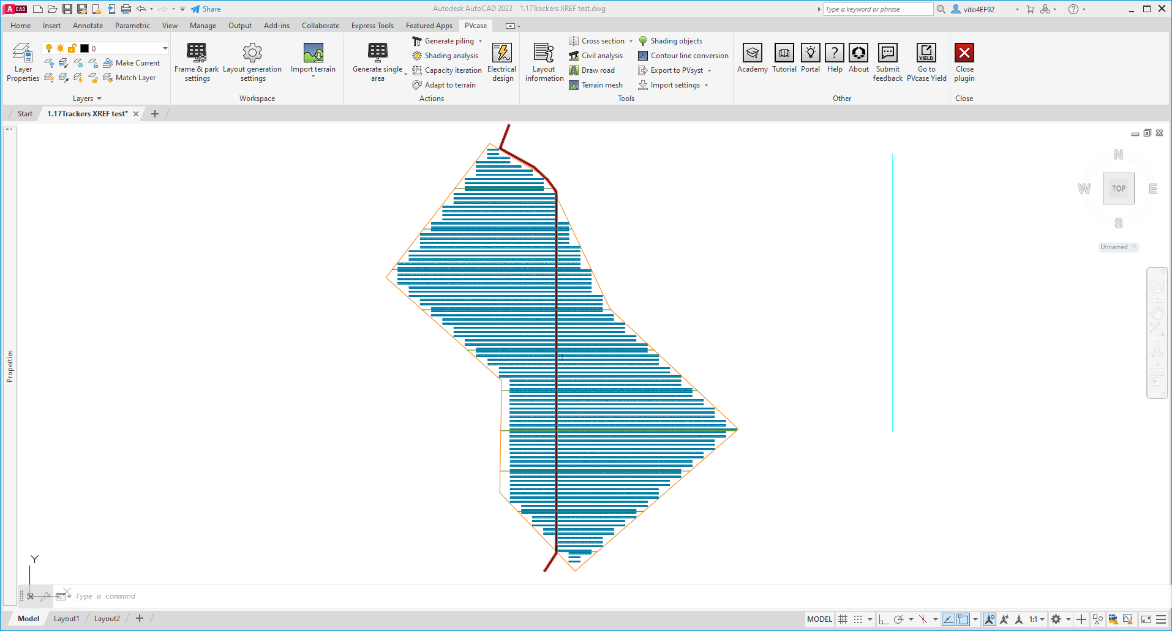1172x631 pixels.
Task: Toggle grid display in status bar
Action: (843, 619)
